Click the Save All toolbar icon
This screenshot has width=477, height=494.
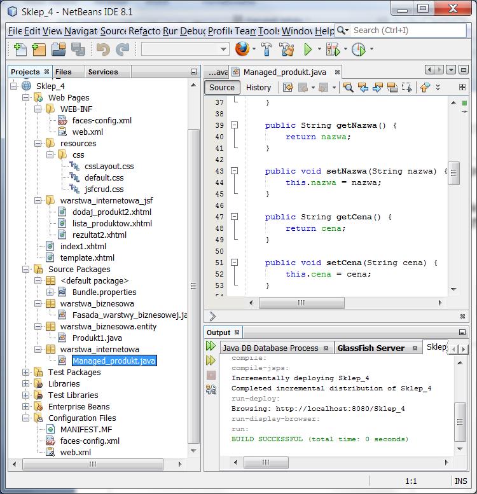(x=78, y=50)
